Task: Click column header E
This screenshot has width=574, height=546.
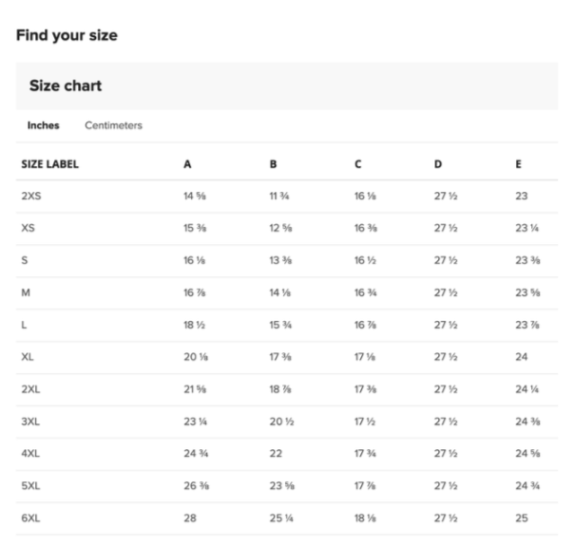Action: click(x=519, y=164)
